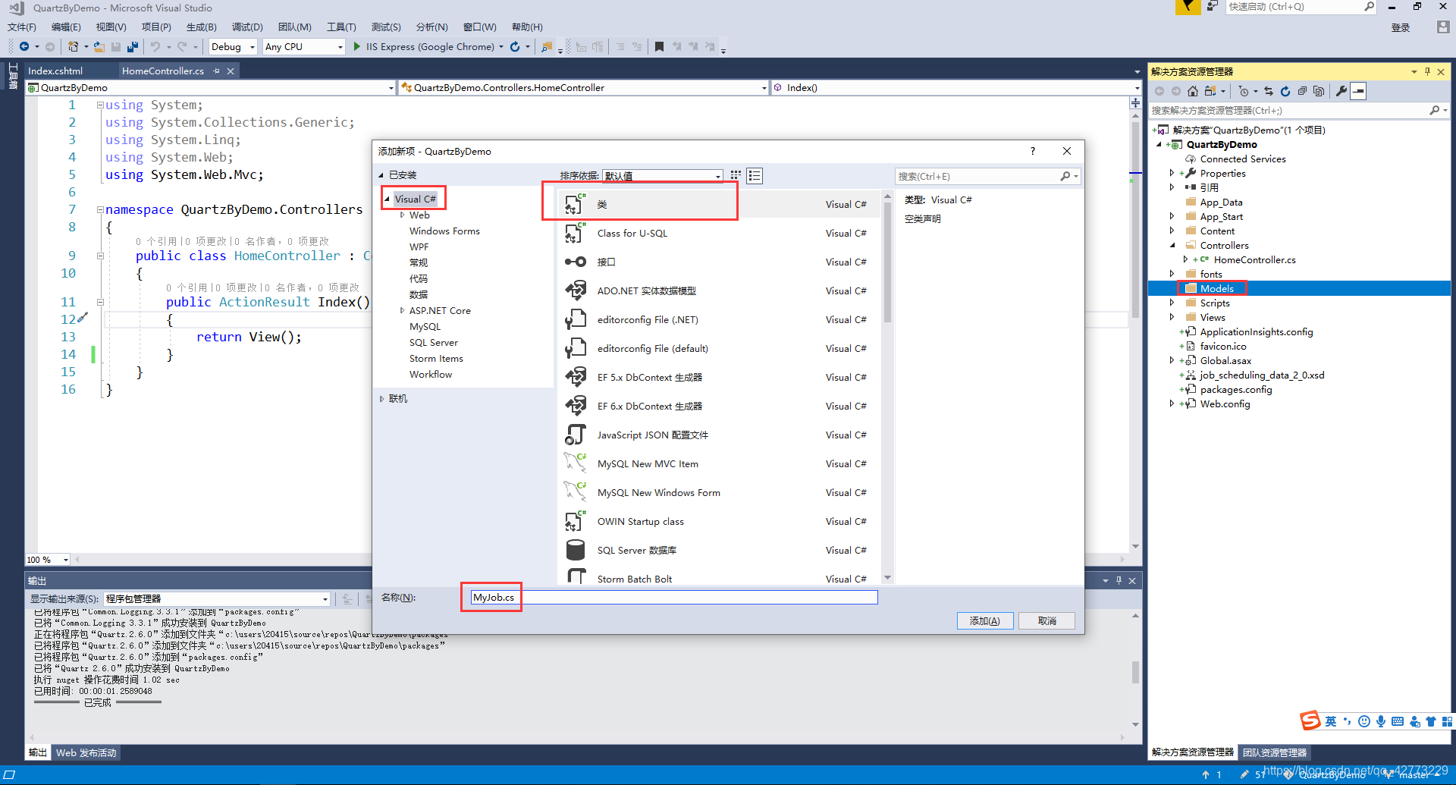The width and height of the screenshot is (1456, 785).
Task: Click the Solution Explorer Home icon
Action: click(x=1193, y=91)
